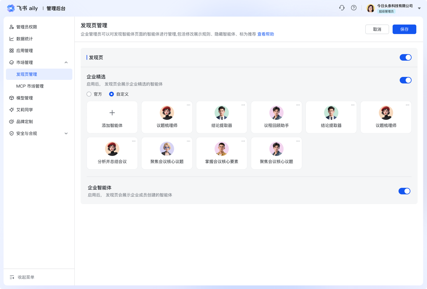427x289 pixels.
Task: Open the help question mark icon
Action: point(354,8)
